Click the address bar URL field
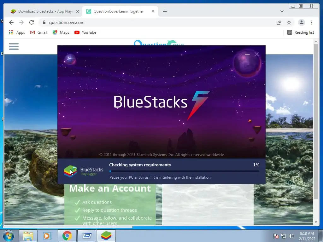This screenshot has height=242, width=323. coord(156,22)
